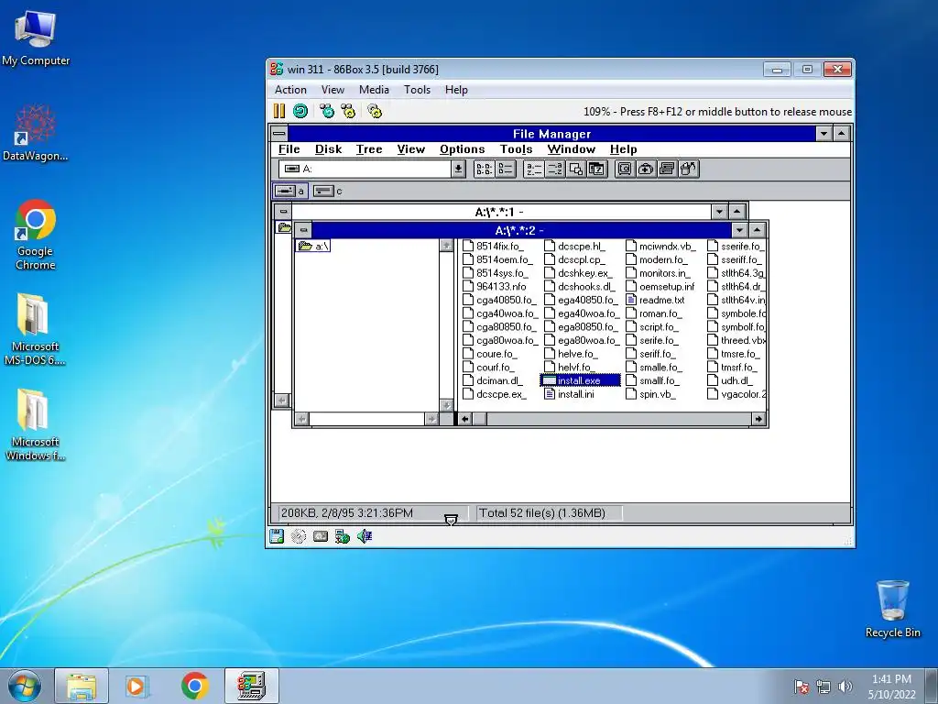Open 86Box Media menu
This screenshot has width=938, height=704.
(x=374, y=90)
